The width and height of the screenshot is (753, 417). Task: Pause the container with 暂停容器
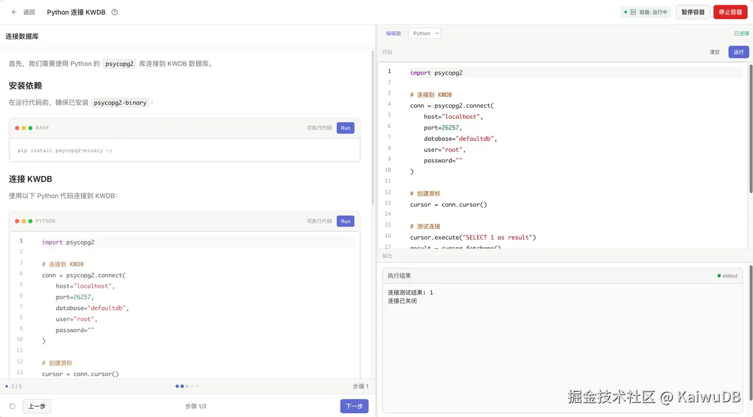pos(692,12)
